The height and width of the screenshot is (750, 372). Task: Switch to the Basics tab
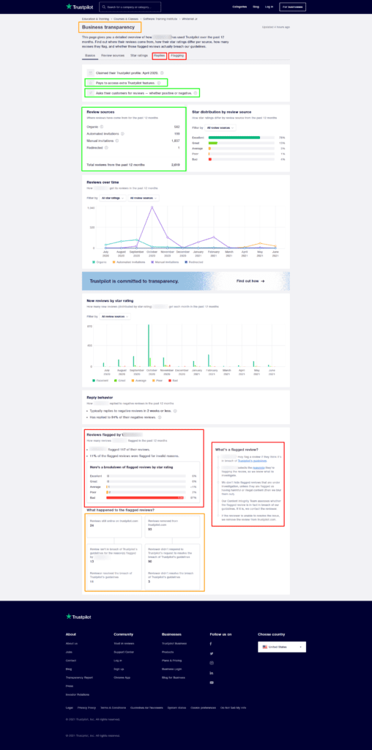coord(90,56)
